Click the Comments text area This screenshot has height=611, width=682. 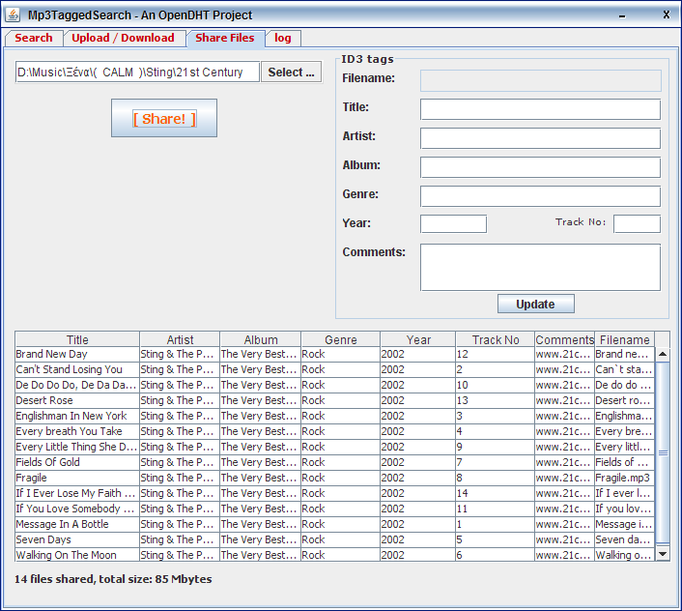click(541, 267)
